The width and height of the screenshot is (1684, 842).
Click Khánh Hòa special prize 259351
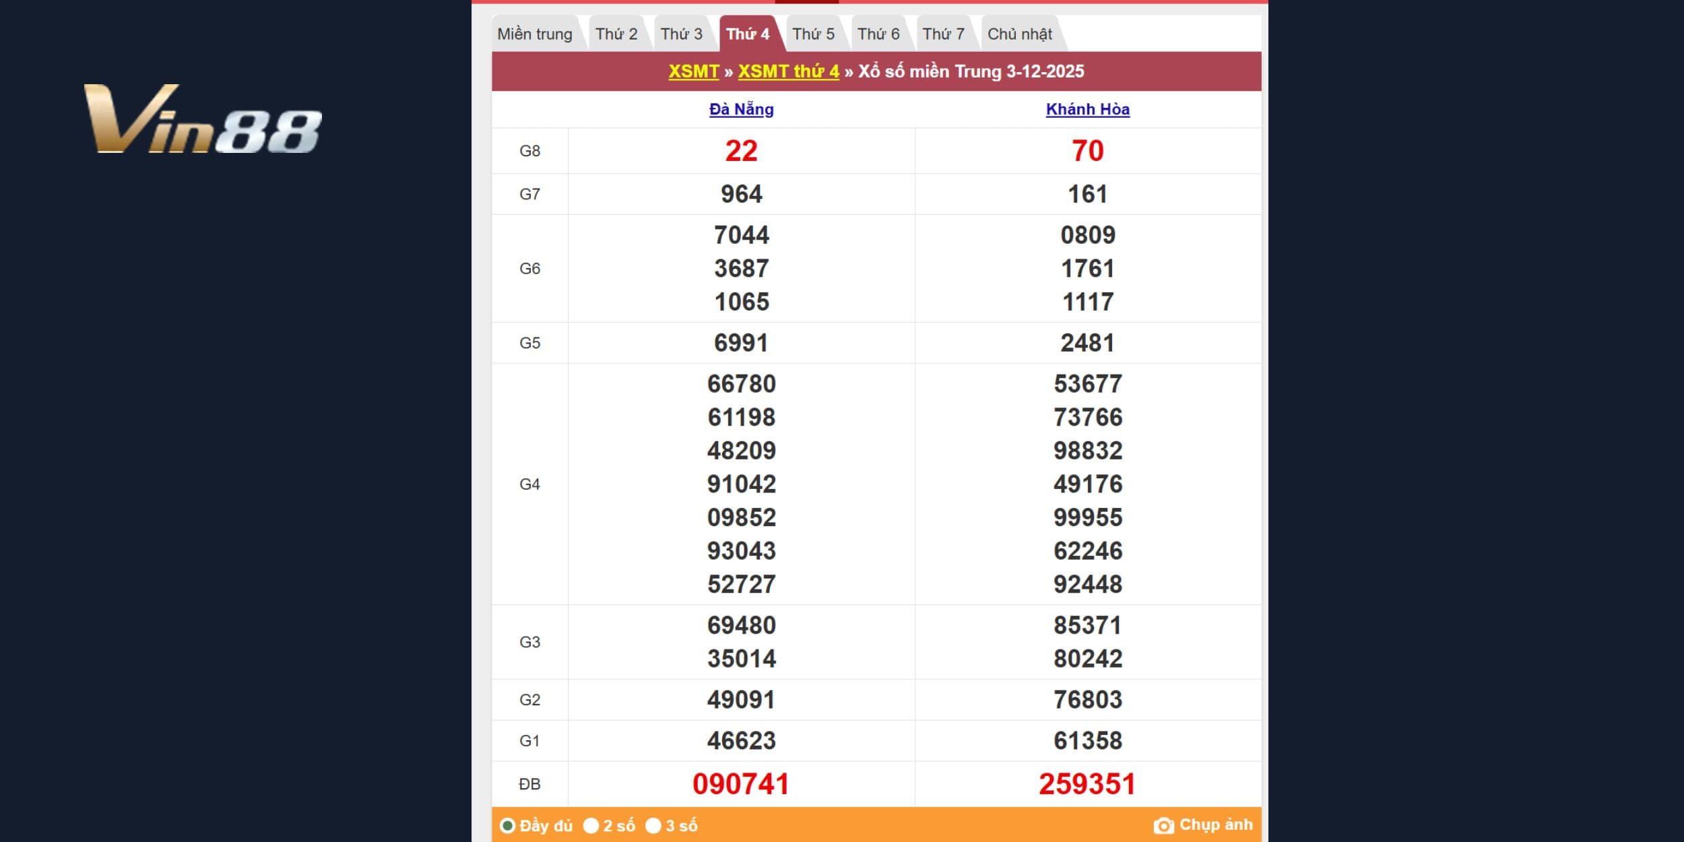click(x=1087, y=784)
